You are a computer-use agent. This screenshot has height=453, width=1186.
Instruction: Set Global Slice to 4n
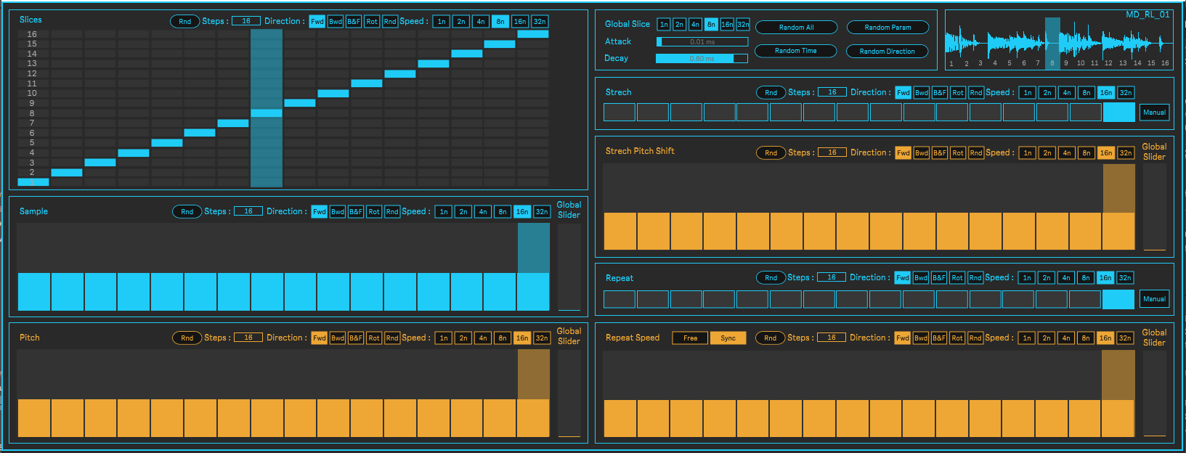tap(695, 25)
